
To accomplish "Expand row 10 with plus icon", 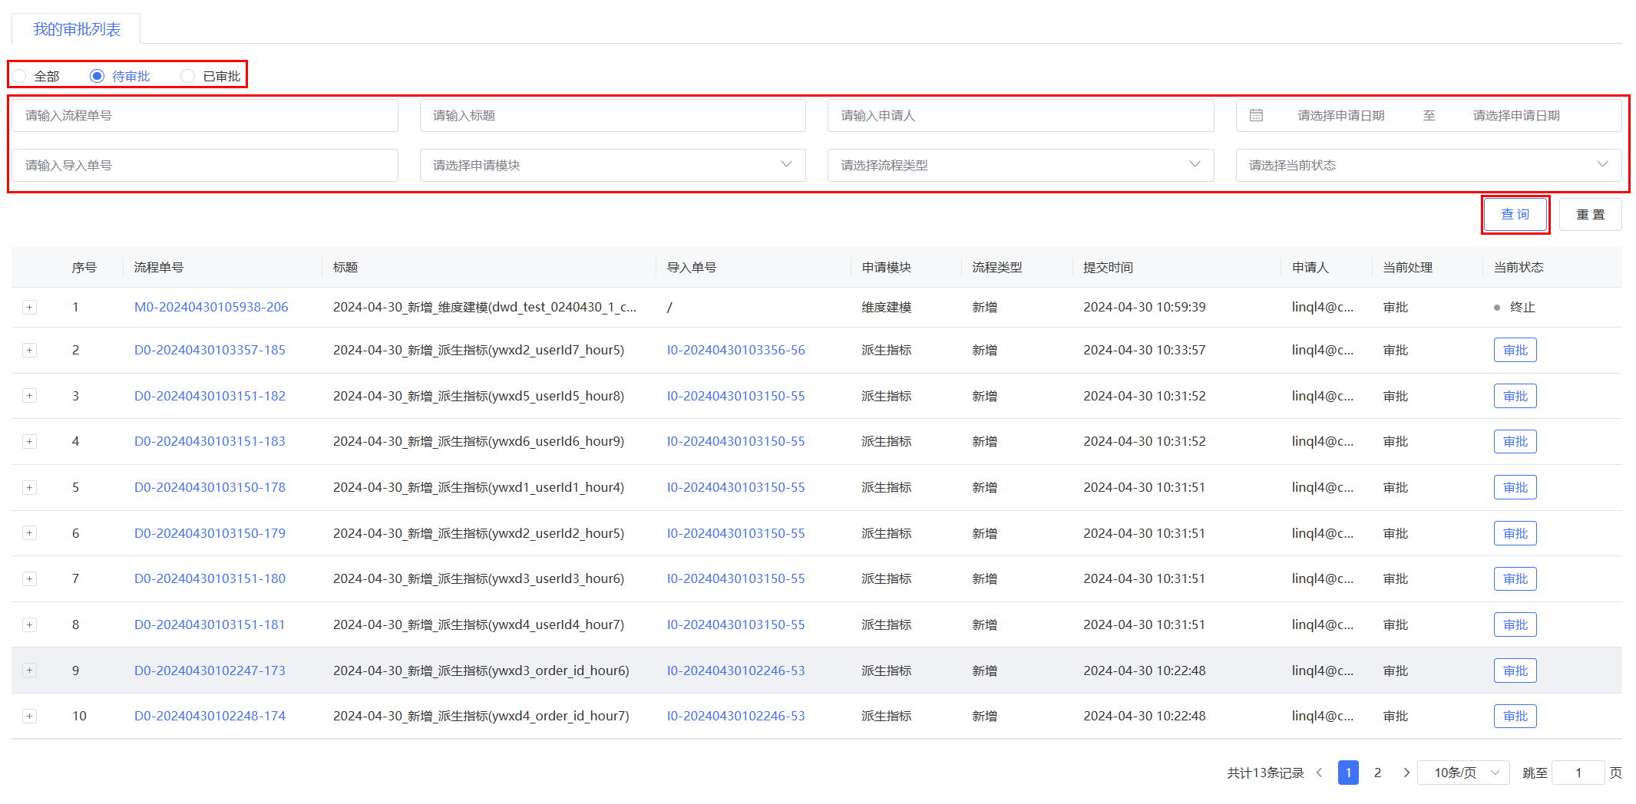I will click(29, 717).
